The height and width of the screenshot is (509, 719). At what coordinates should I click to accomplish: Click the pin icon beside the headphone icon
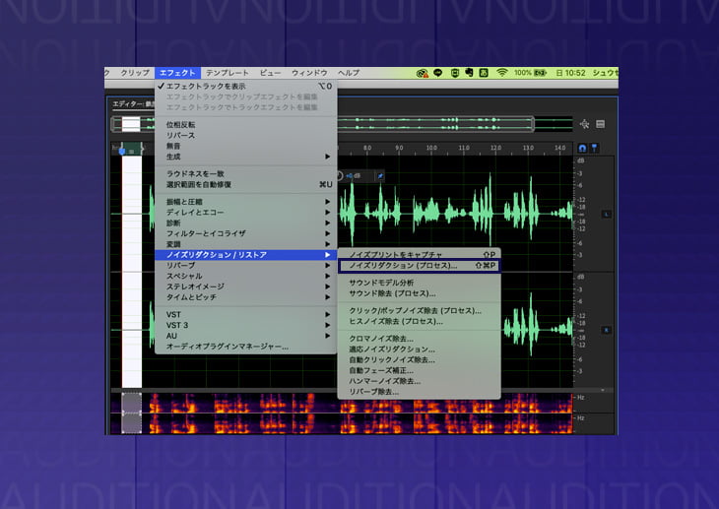[x=594, y=149]
